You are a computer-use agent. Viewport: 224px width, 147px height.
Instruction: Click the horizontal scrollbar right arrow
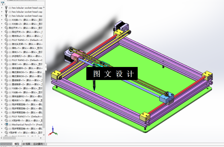[x=41, y=138]
